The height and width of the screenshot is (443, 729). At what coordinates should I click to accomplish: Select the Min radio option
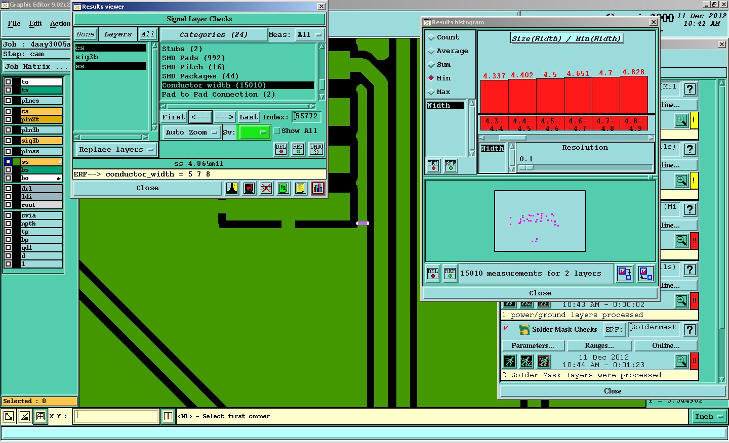[x=431, y=78]
